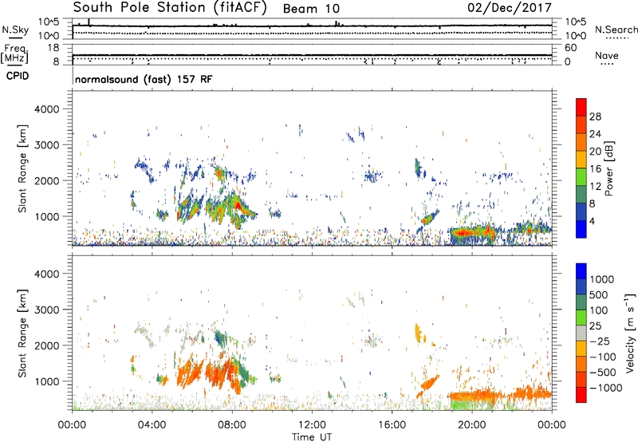
Task: Click the '28' value on Power color bar
Action: click(595, 116)
